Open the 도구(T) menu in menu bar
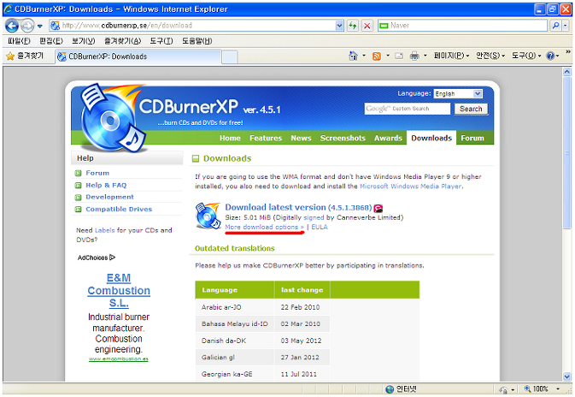The height and width of the screenshot is (397, 575). coord(161,41)
